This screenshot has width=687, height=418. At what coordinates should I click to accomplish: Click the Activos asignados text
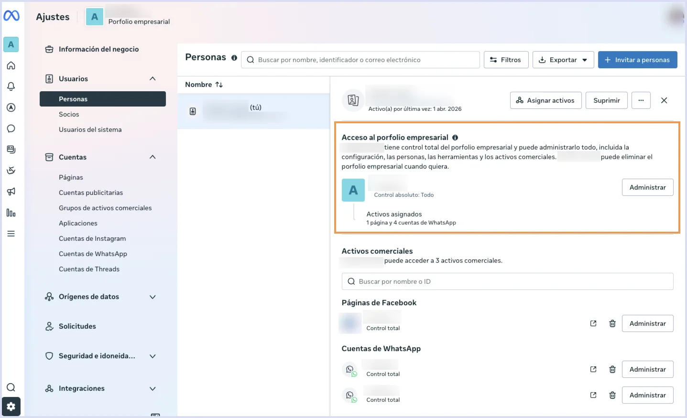click(x=394, y=214)
